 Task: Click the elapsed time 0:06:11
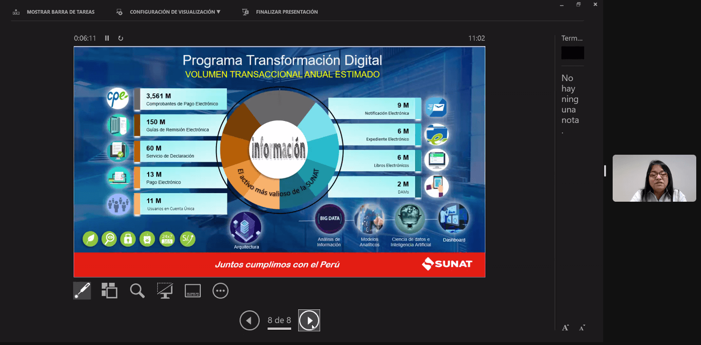click(85, 38)
